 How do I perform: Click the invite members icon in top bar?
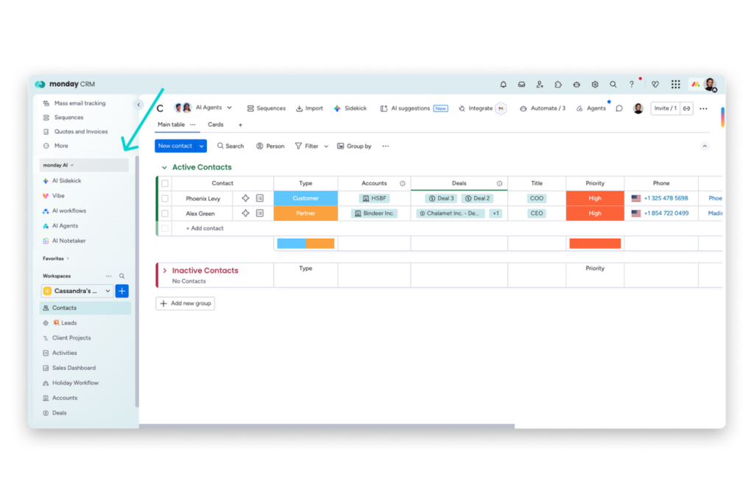point(540,84)
